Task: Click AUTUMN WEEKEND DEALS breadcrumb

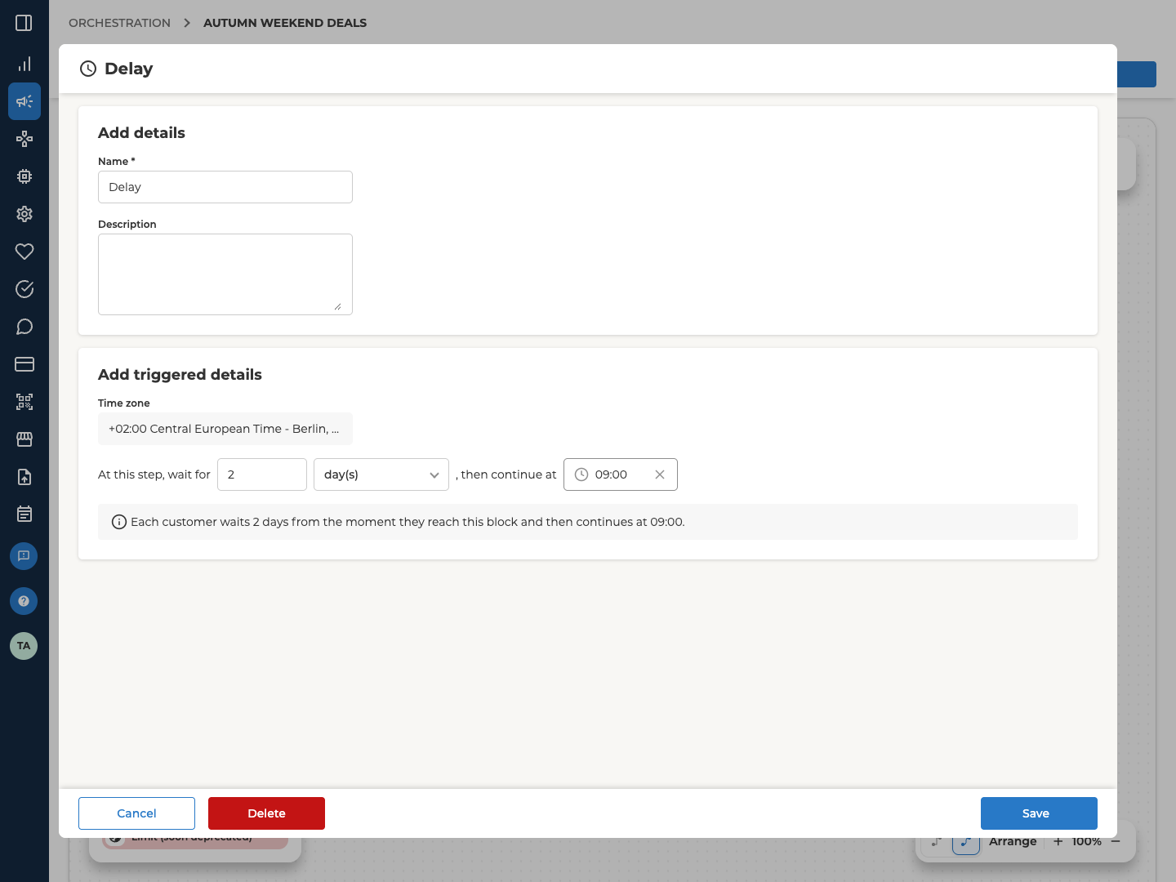Action: pos(285,23)
